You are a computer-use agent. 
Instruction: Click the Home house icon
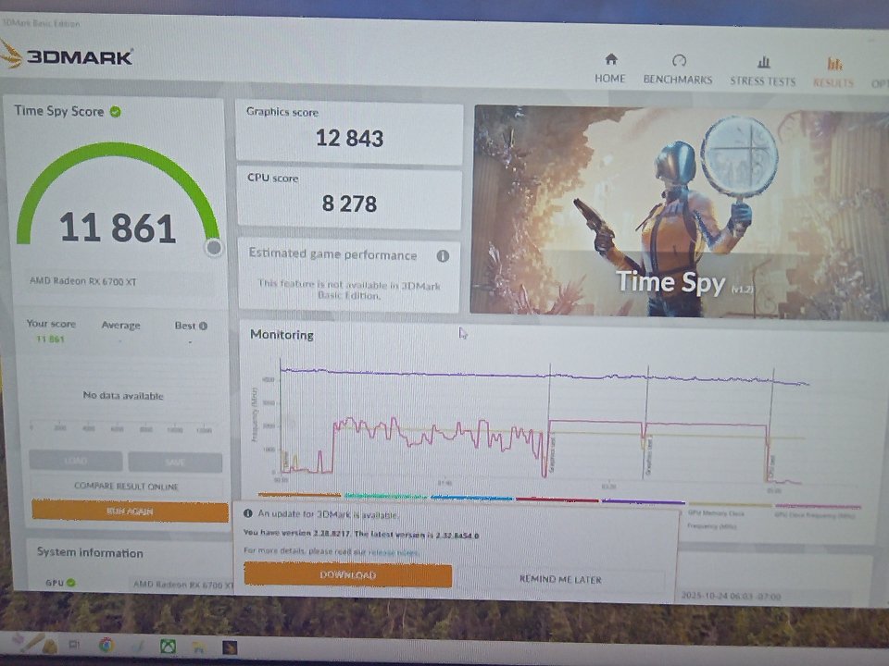click(610, 60)
